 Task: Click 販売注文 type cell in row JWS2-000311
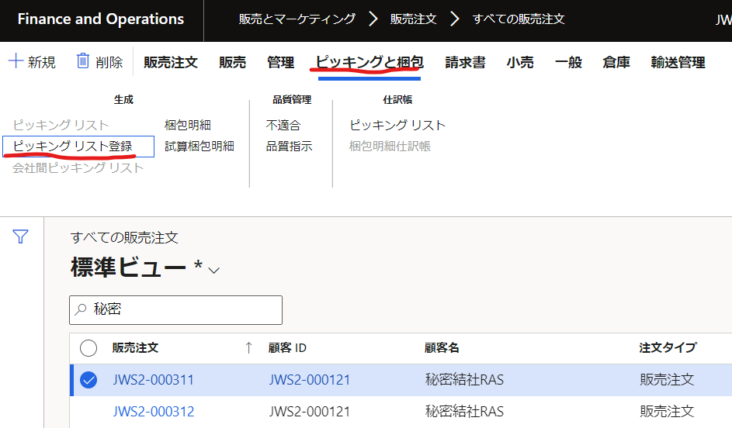pyautogui.click(x=667, y=380)
